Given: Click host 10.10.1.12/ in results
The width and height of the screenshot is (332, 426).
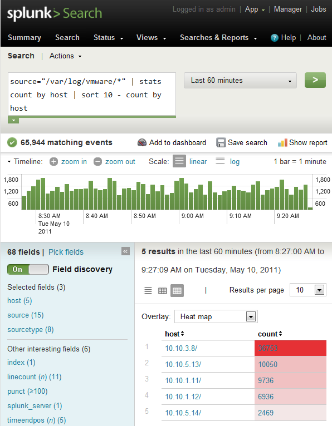Looking at the screenshot, I should (183, 397).
